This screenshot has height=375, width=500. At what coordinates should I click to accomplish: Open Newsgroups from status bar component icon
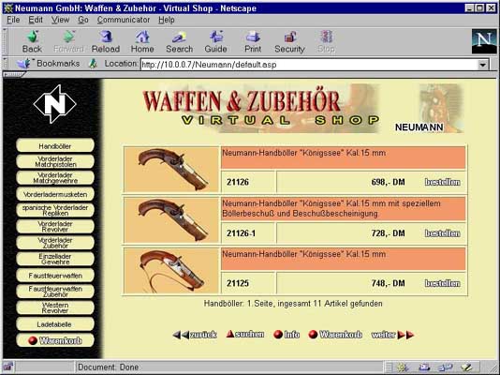pos(446,367)
